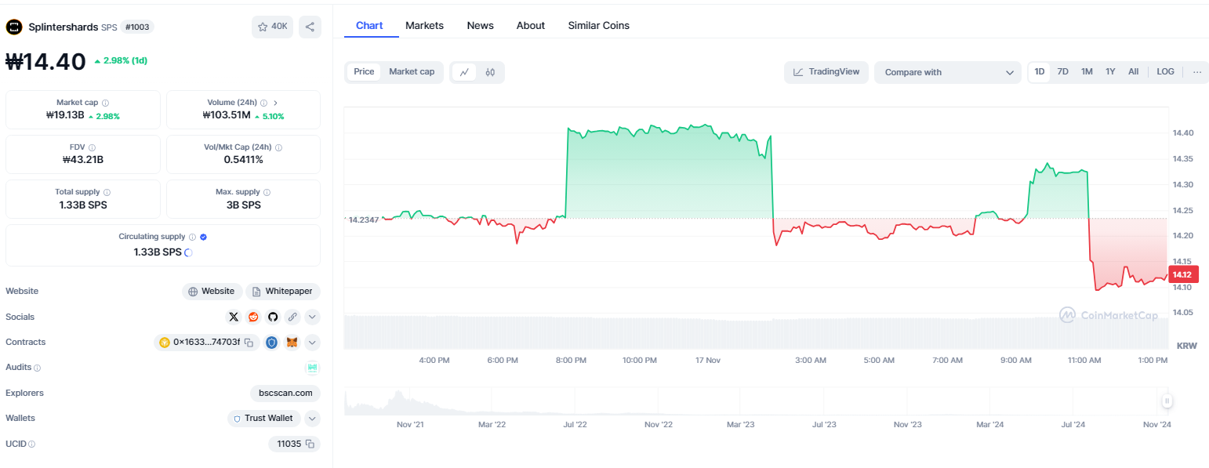This screenshot has height=468, width=1209.
Task: Open the Compare with dropdown
Action: click(x=948, y=72)
